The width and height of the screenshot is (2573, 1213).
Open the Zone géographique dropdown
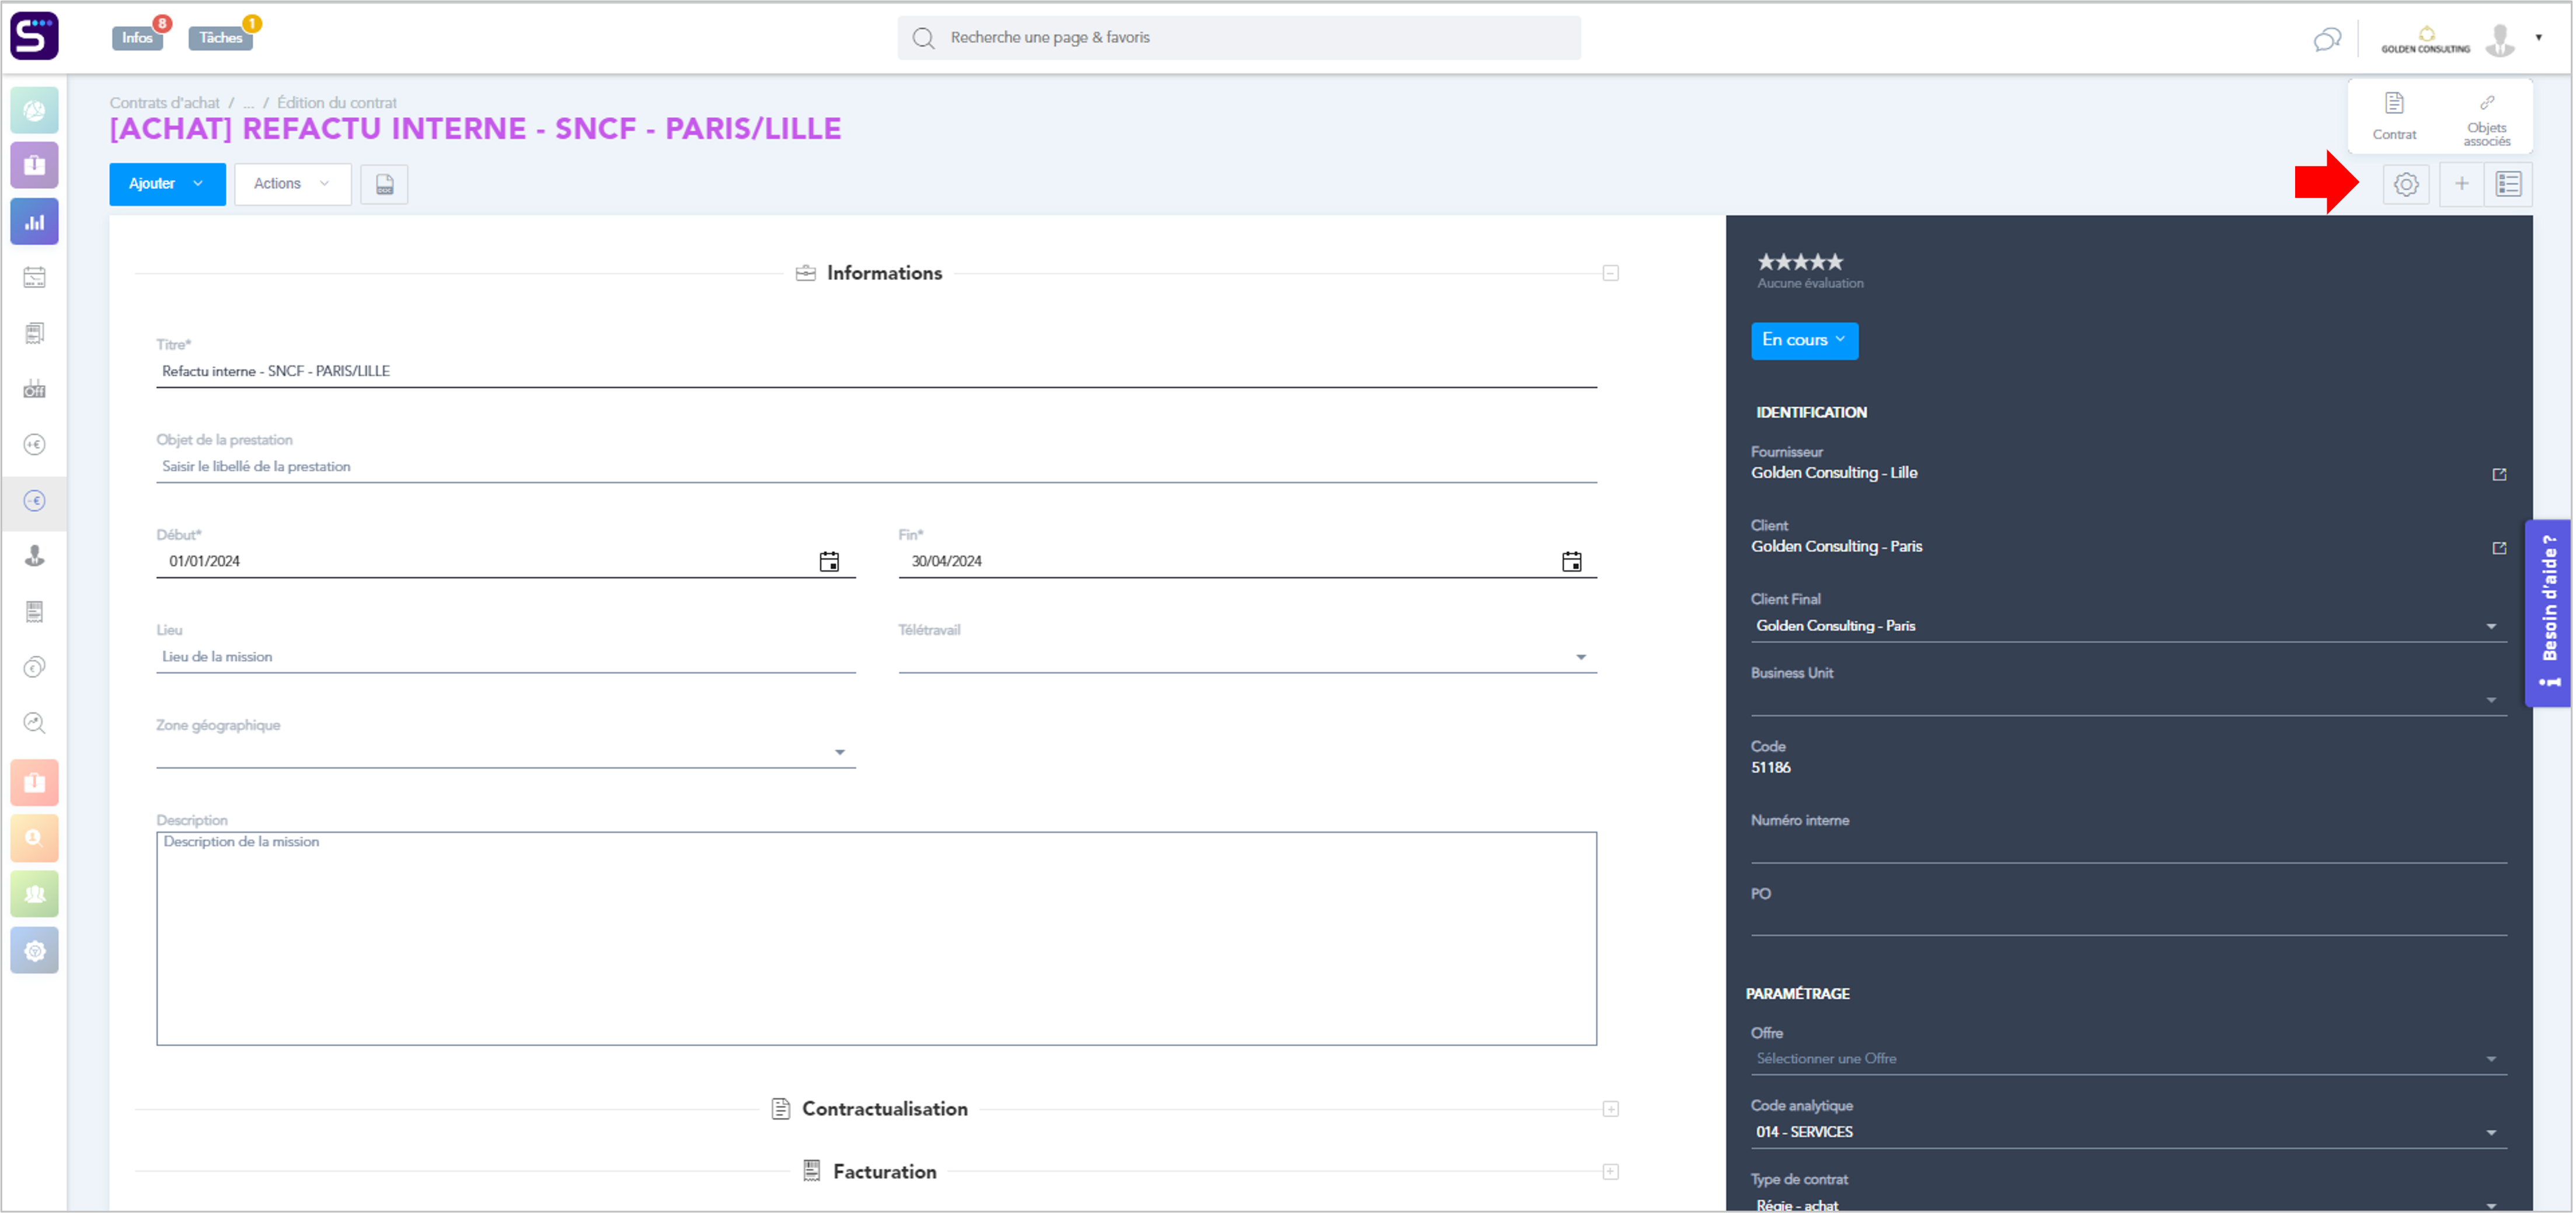tap(505, 751)
